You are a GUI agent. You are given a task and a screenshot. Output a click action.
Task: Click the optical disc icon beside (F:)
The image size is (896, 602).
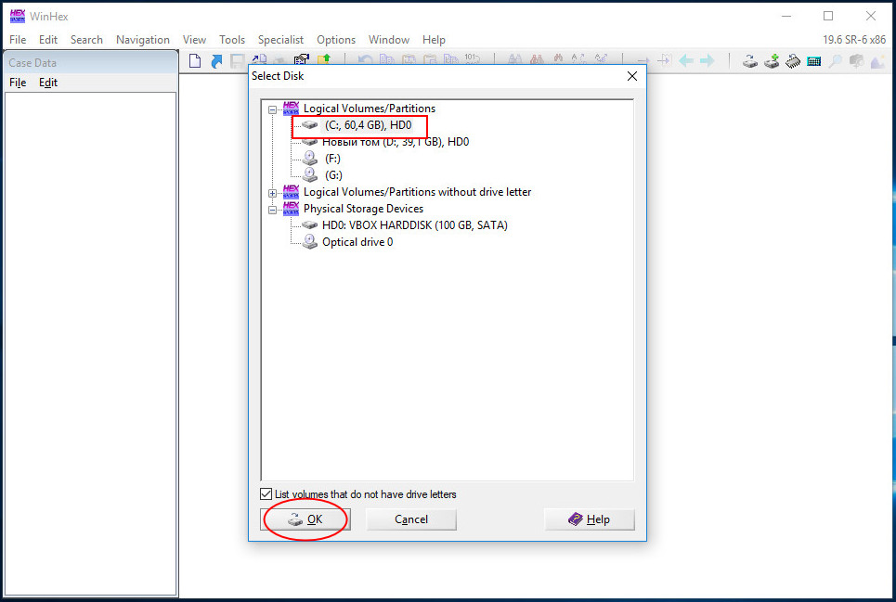310,158
